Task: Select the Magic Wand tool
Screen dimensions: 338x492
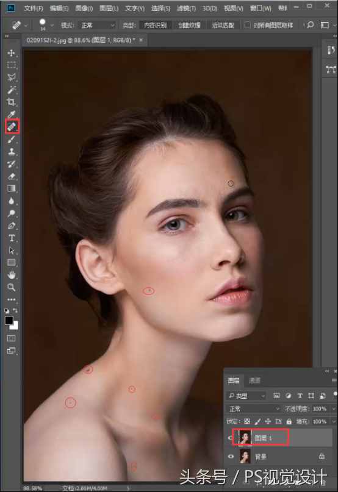Action: [x=12, y=90]
